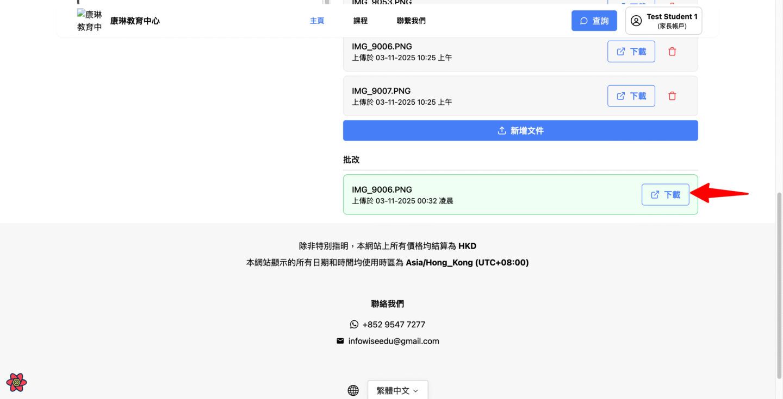The height and width of the screenshot is (399, 783).
Task: Click the 新增文件 upload button
Action: 520,131
